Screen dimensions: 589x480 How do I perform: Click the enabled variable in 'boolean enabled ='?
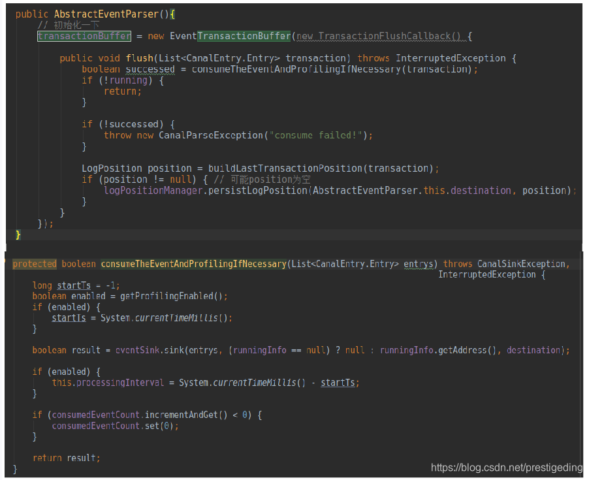[88, 296]
